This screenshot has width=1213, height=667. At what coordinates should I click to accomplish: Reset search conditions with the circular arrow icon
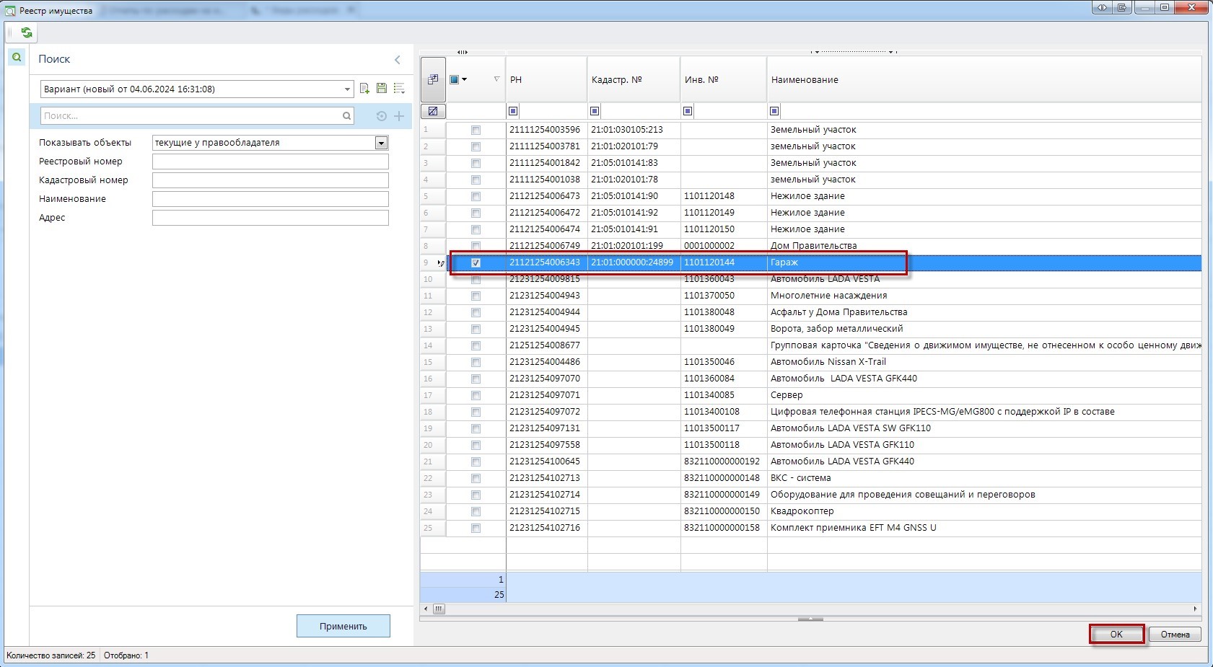pyautogui.click(x=382, y=116)
